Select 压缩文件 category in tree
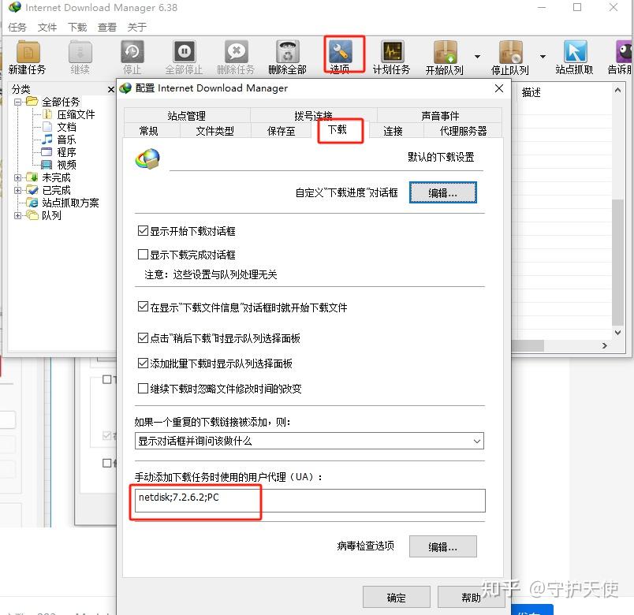The image size is (634, 615). tap(76, 114)
